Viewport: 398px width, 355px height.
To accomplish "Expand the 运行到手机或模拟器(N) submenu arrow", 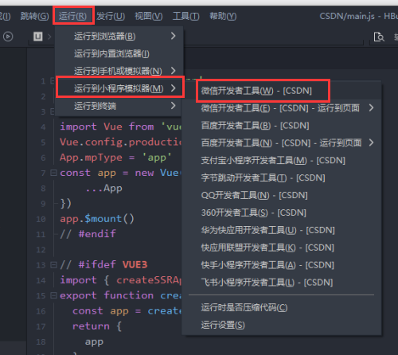I will (x=173, y=71).
